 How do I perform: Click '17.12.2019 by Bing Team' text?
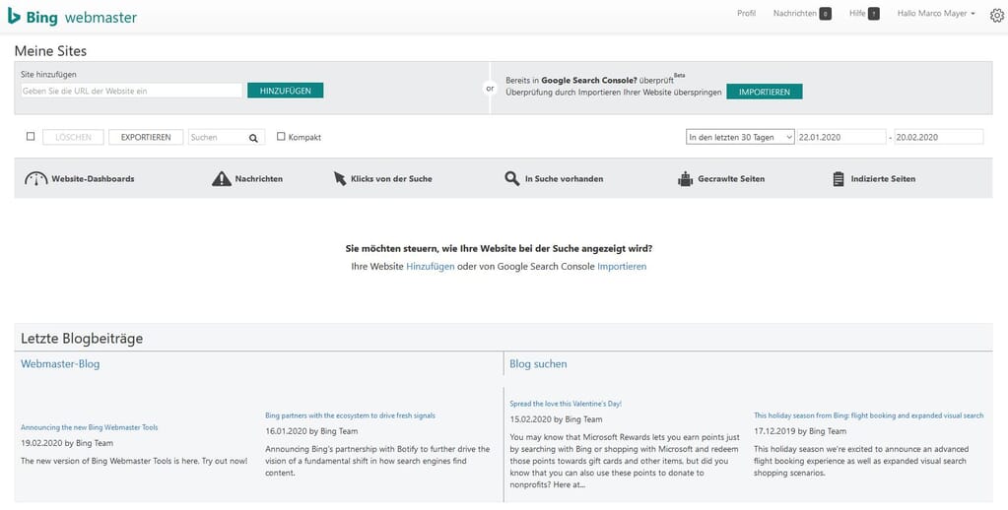point(800,431)
